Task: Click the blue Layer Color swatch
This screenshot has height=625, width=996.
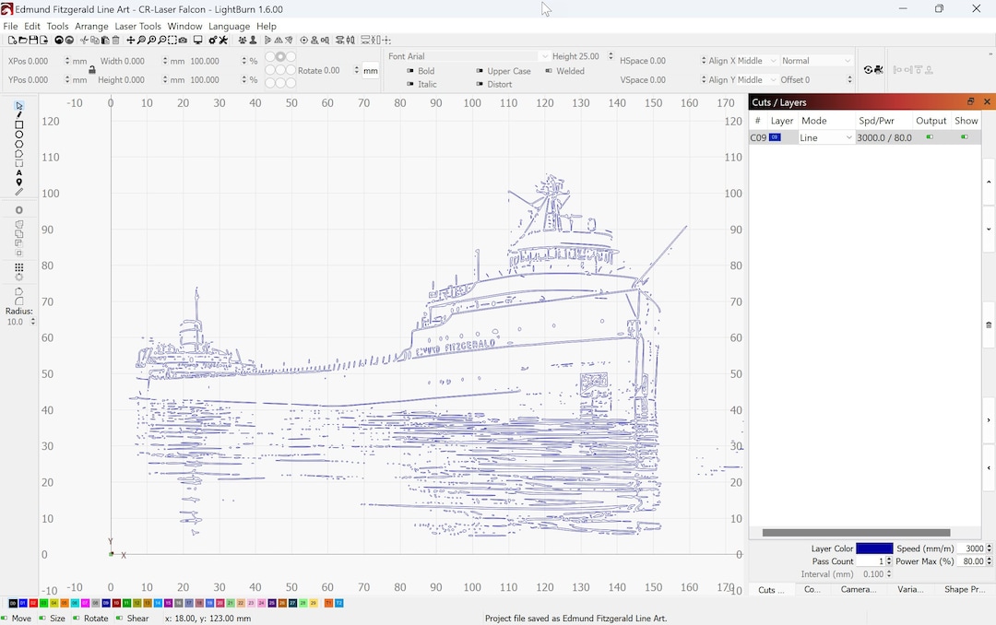Action: 874,548
